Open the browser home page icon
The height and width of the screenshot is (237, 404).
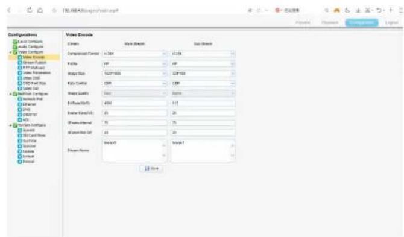pyautogui.click(x=40, y=10)
